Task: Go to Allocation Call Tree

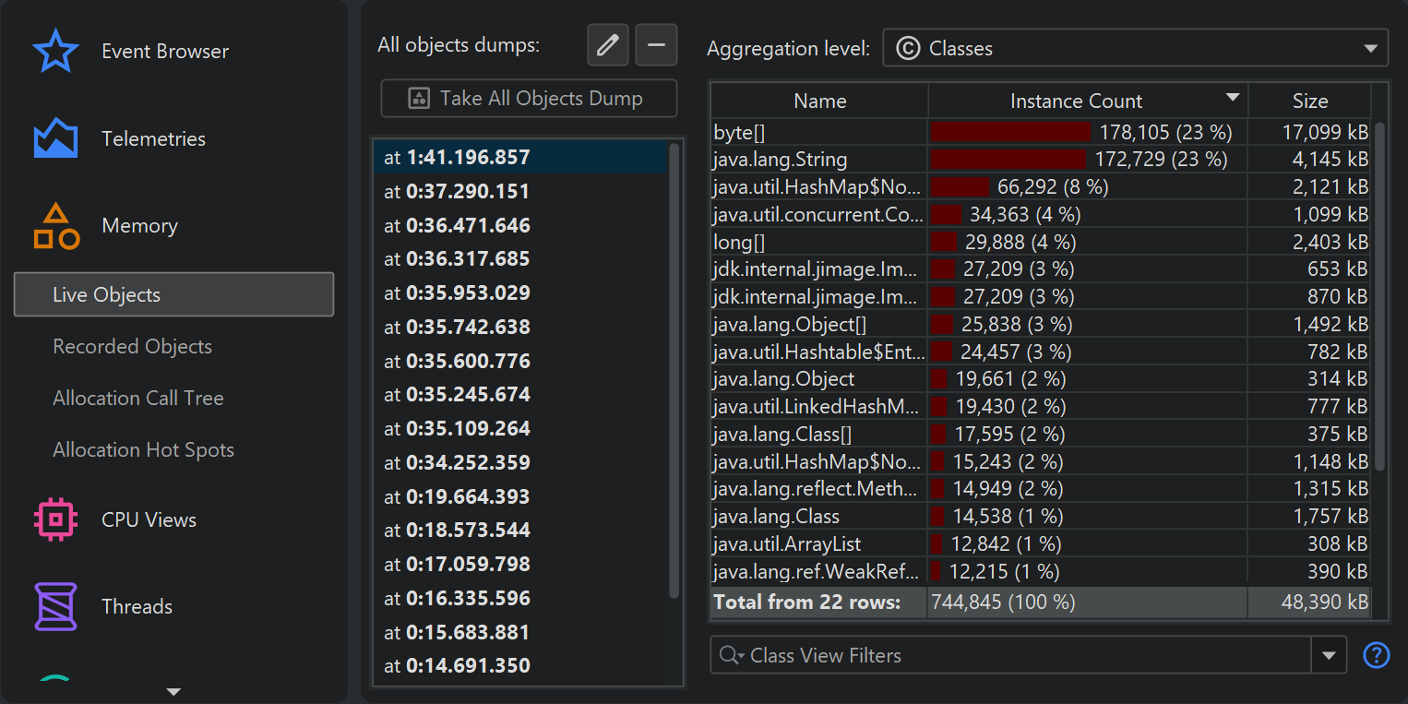Action: (138, 399)
